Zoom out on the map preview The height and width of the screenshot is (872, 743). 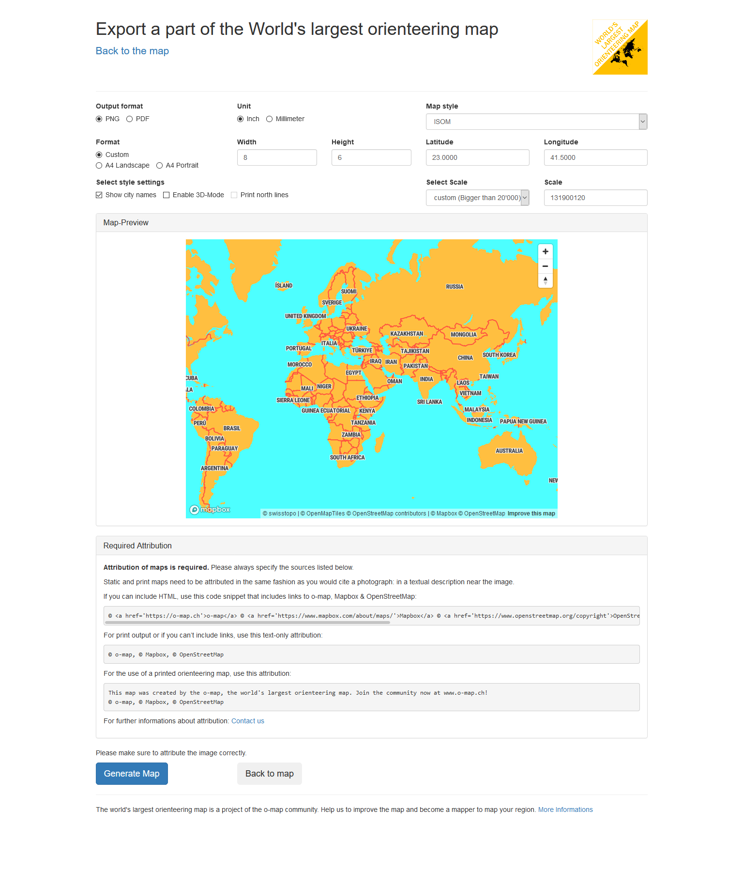[x=545, y=266]
